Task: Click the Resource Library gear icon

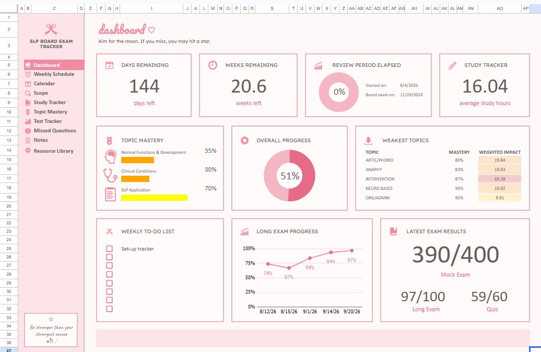Action: [x=28, y=151]
